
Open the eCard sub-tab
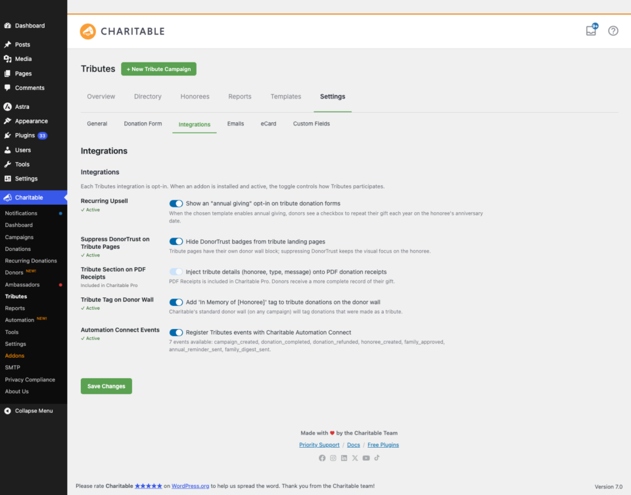pyautogui.click(x=268, y=123)
